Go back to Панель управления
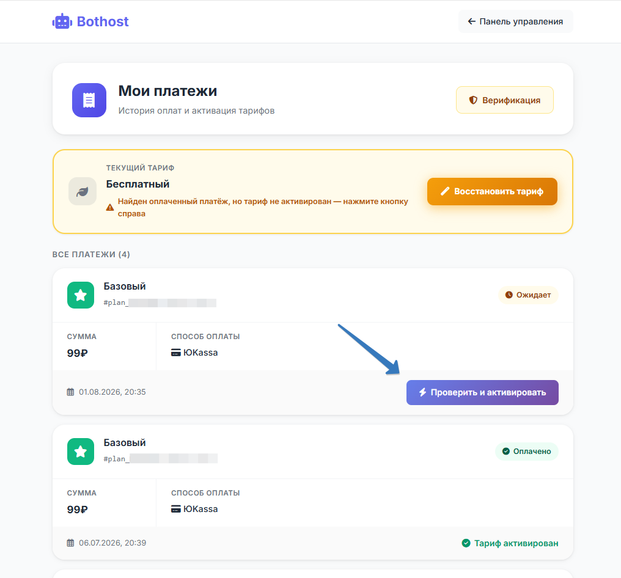The image size is (621, 578). point(516,21)
